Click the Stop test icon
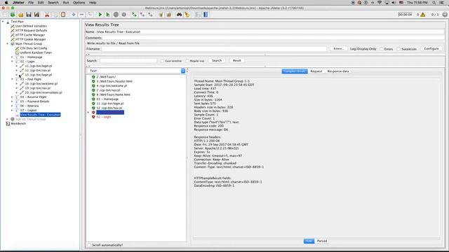This screenshot has width=449, height=252. pos(116,15)
